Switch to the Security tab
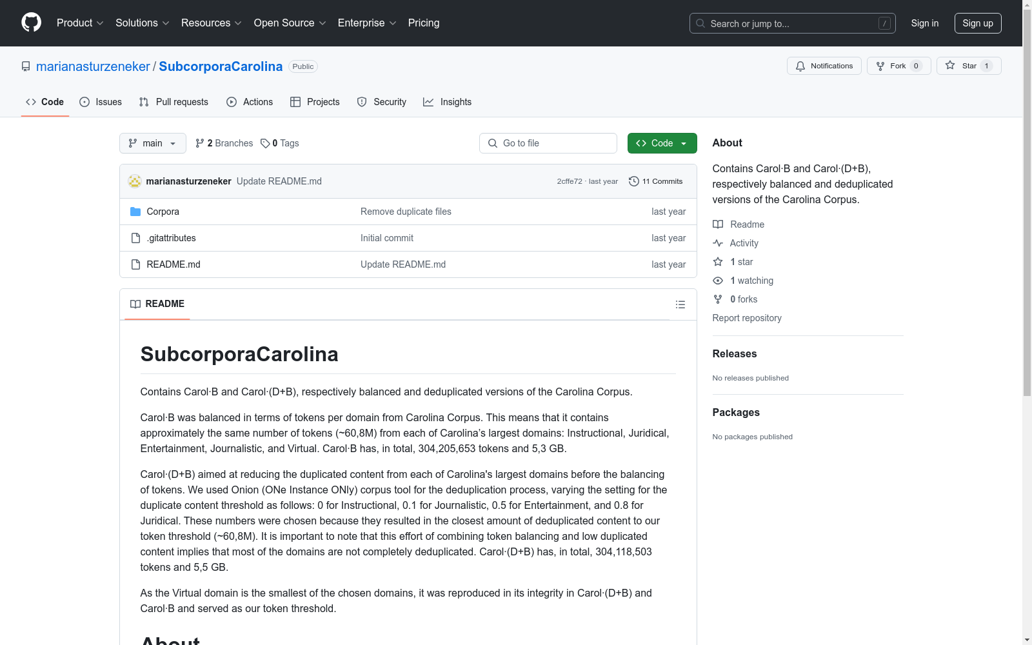 (x=382, y=102)
